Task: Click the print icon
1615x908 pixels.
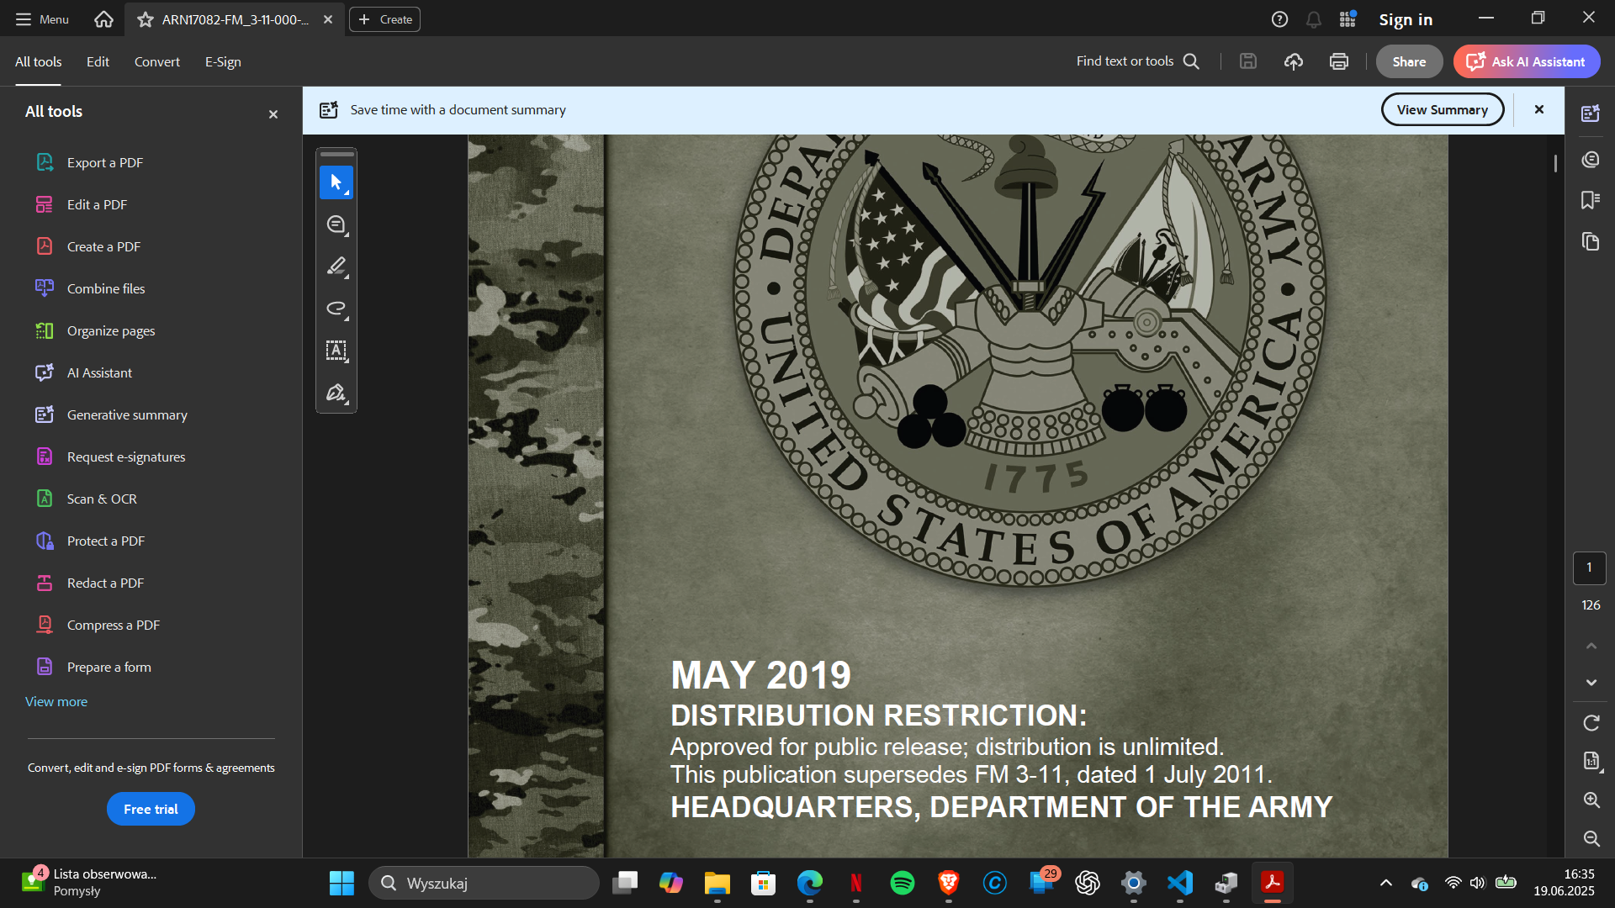Action: point(1339,61)
